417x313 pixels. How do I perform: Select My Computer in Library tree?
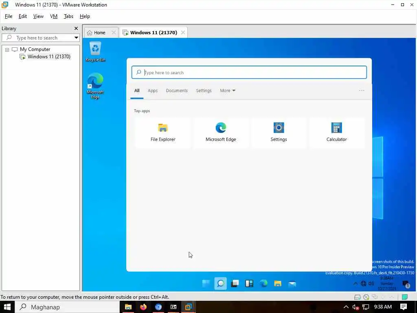[35, 49]
